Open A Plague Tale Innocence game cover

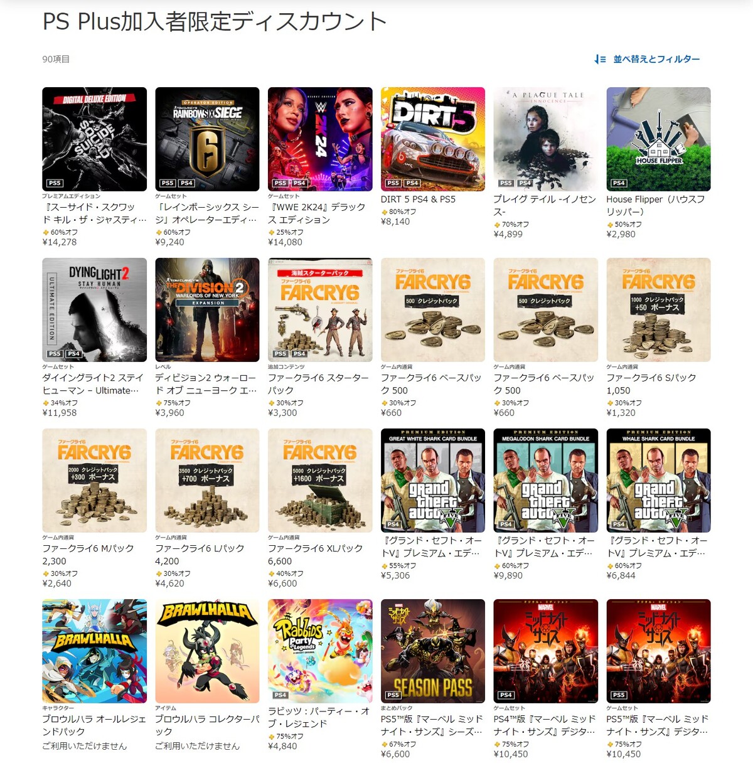coord(546,139)
